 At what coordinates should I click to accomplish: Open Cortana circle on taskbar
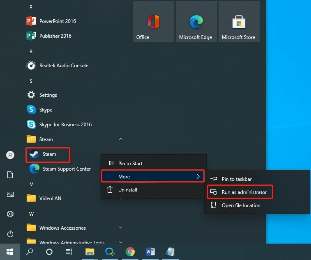pos(49,252)
